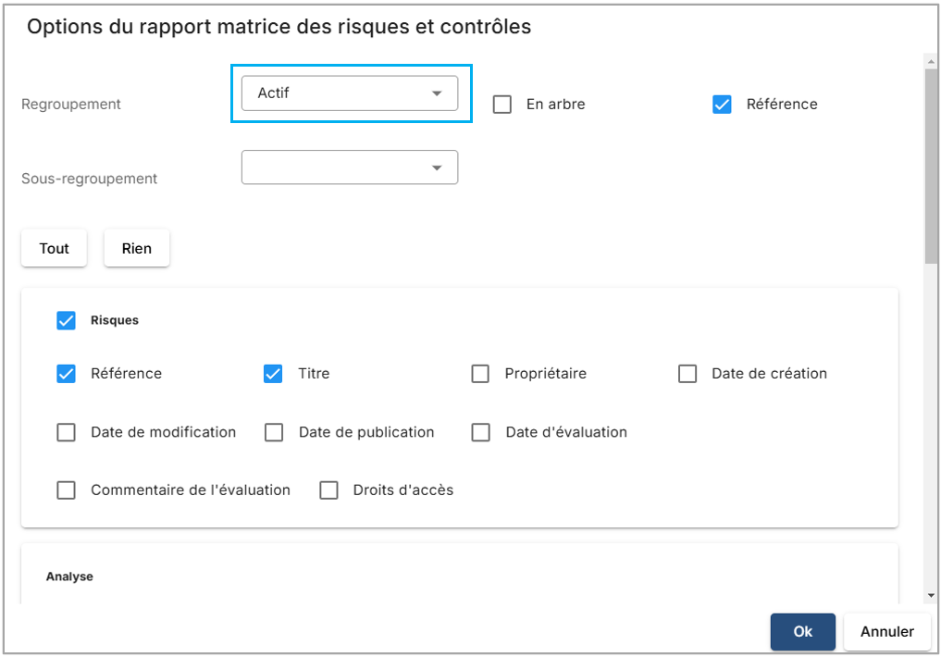This screenshot has width=941, height=657.
Task: Uncheck the Titre checkbox
Action: pos(273,374)
